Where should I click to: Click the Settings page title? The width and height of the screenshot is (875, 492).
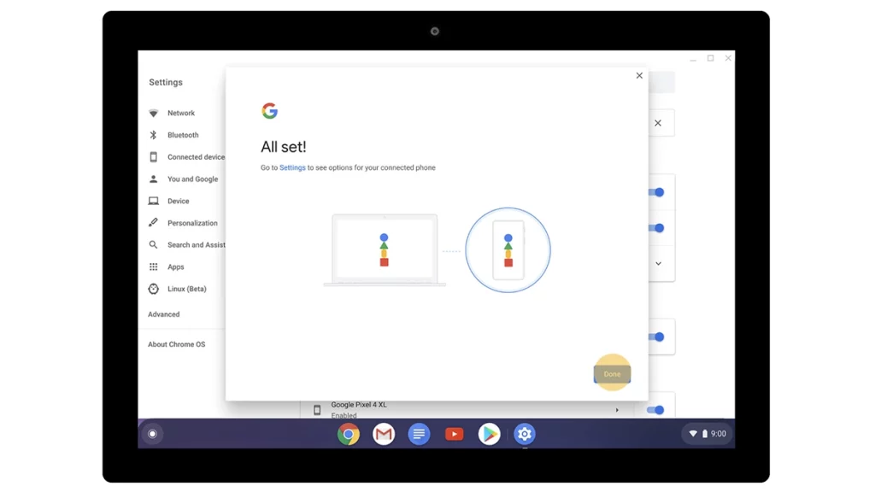click(166, 82)
